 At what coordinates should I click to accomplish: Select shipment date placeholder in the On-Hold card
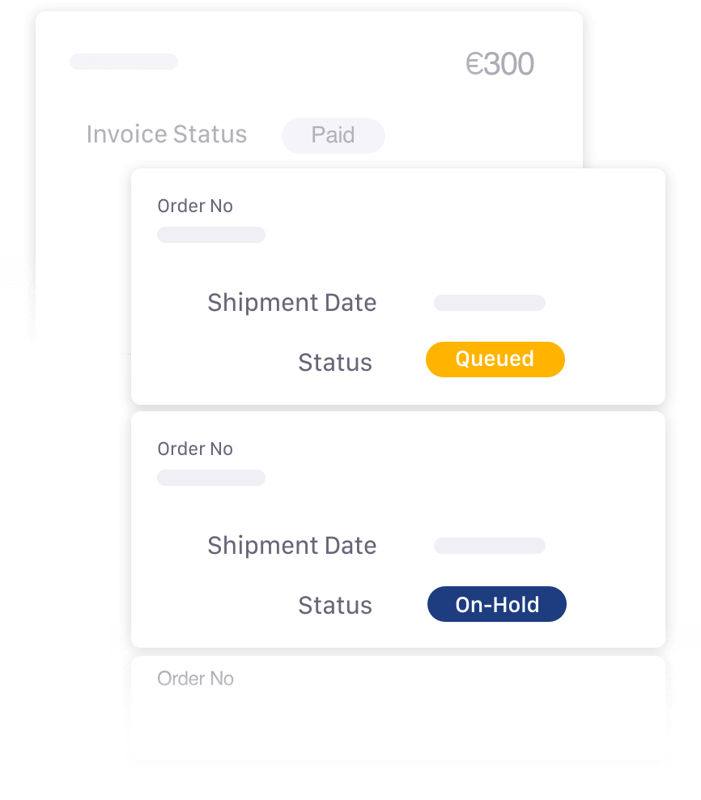[x=490, y=546]
